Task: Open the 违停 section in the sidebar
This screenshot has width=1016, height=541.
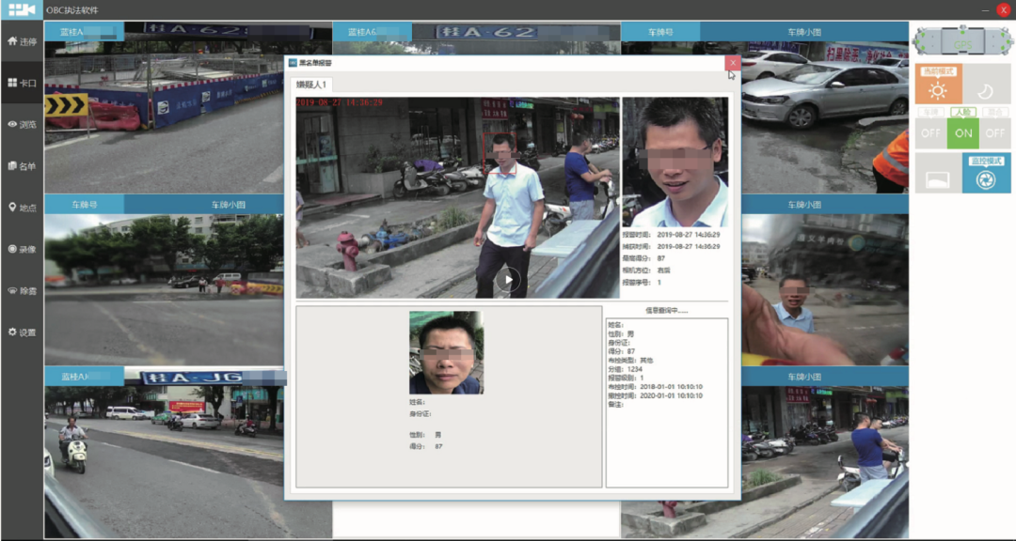Action: coord(22,41)
